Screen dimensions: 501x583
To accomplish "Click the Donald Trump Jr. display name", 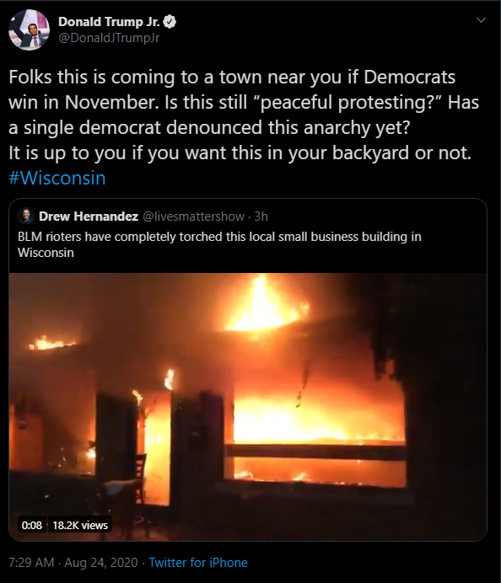I will pyautogui.click(x=109, y=22).
